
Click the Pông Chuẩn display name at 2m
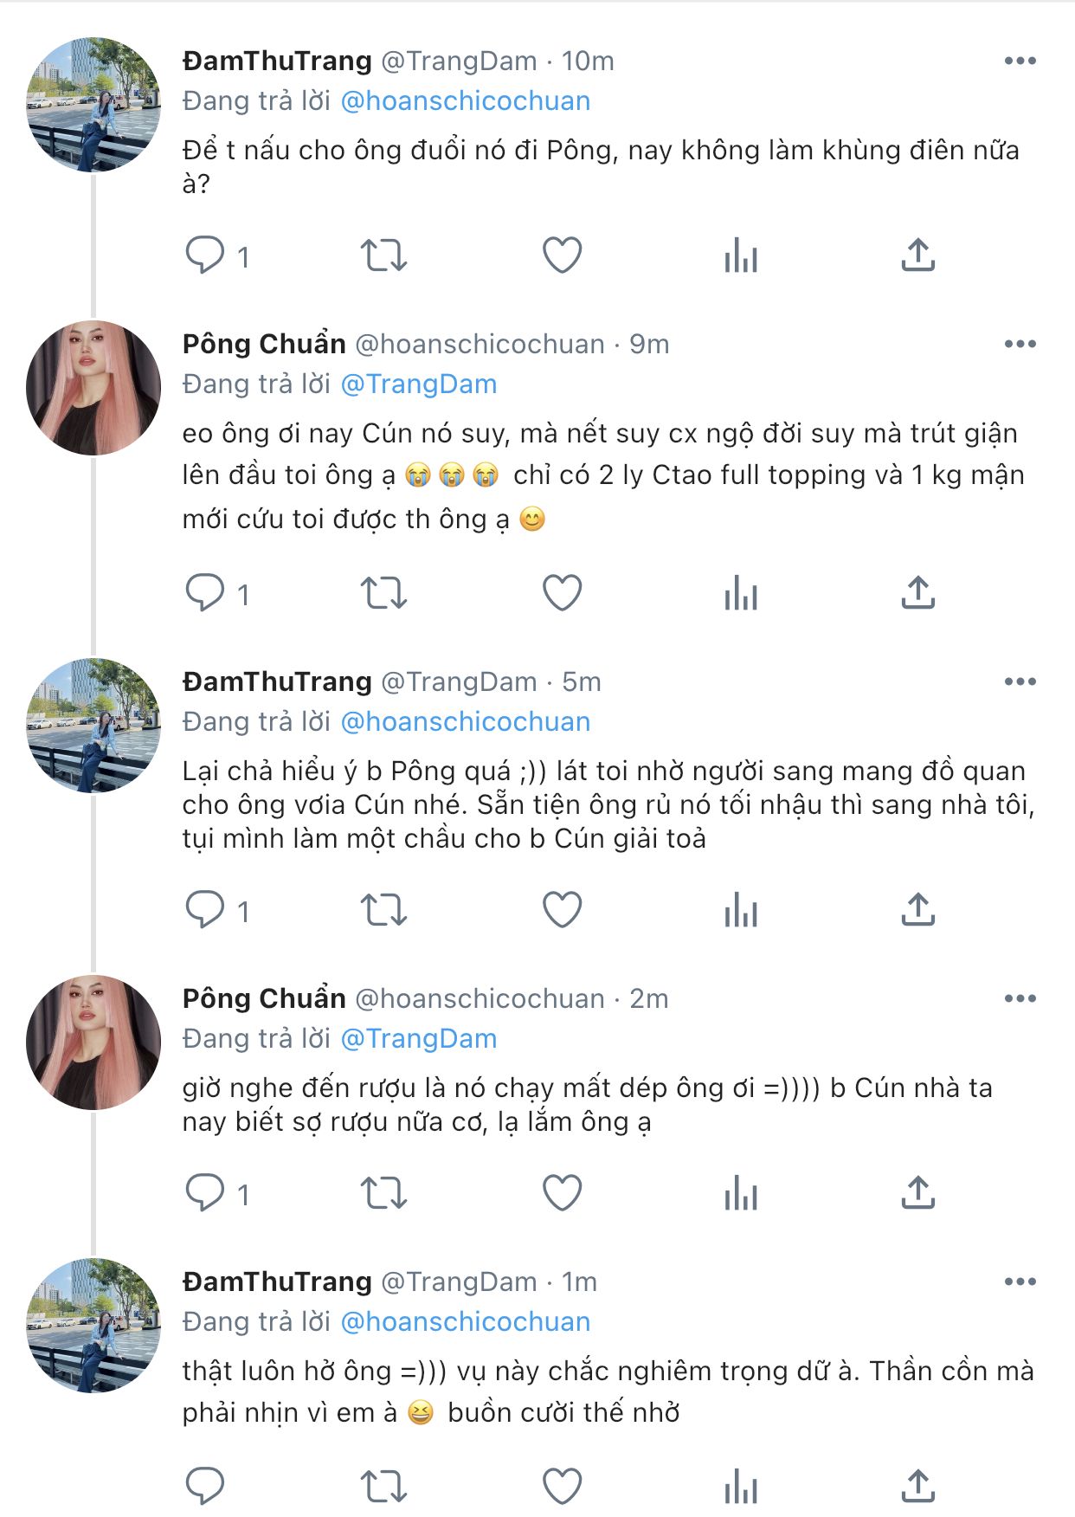point(264,998)
